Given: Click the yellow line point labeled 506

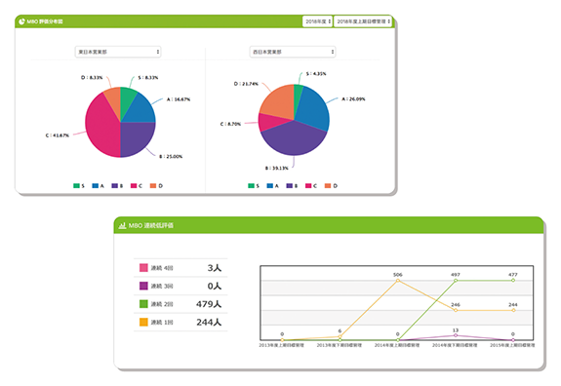Looking at the screenshot, I should [398, 281].
